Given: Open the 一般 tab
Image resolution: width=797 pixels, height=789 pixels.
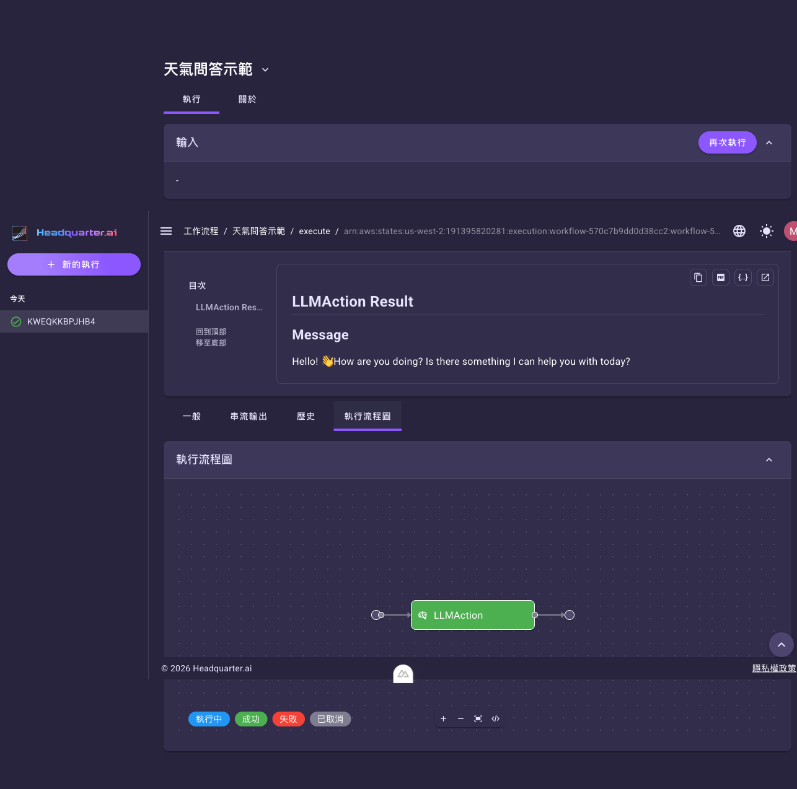Looking at the screenshot, I should [x=192, y=416].
